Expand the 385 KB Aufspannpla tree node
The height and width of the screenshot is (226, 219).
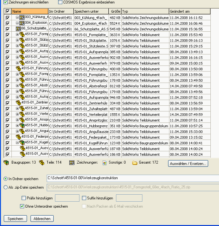(17, 52)
